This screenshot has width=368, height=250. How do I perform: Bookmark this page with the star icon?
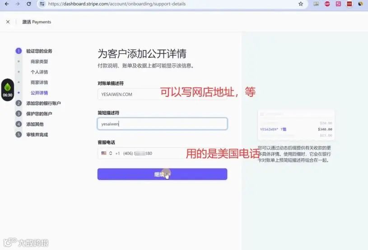pyautogui.click(x=301, y=4)
